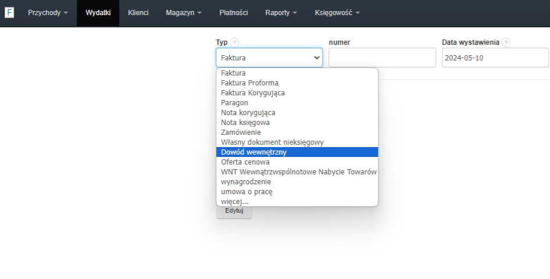Expand the Magazyn menu

point(184,13)
